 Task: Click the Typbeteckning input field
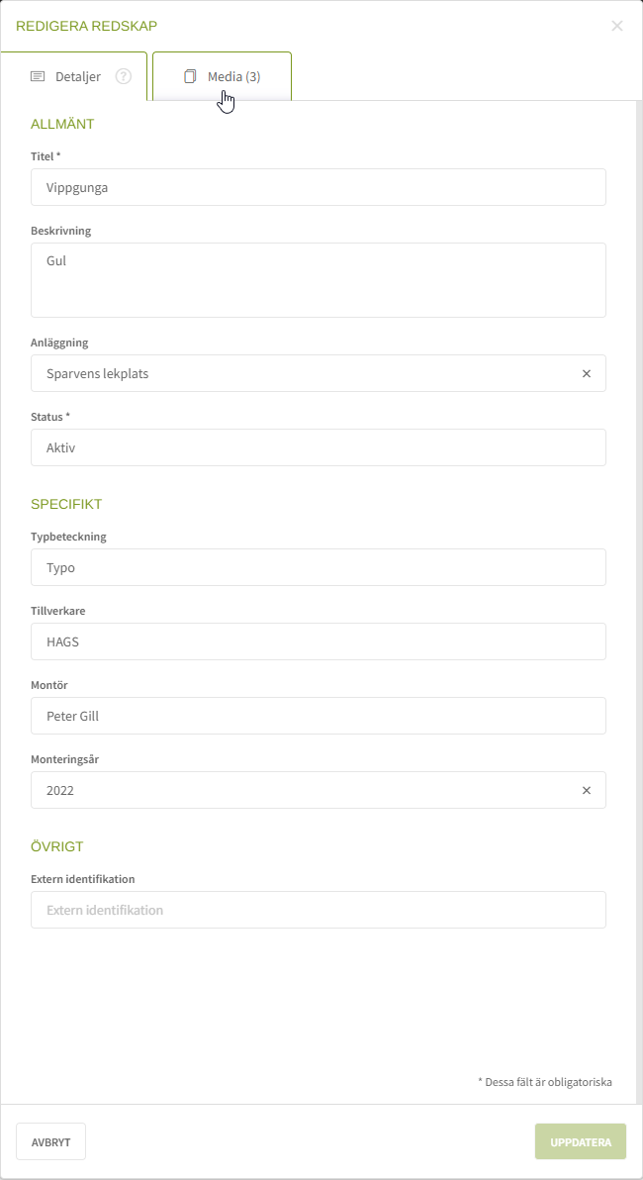click(x=318, y=567)
